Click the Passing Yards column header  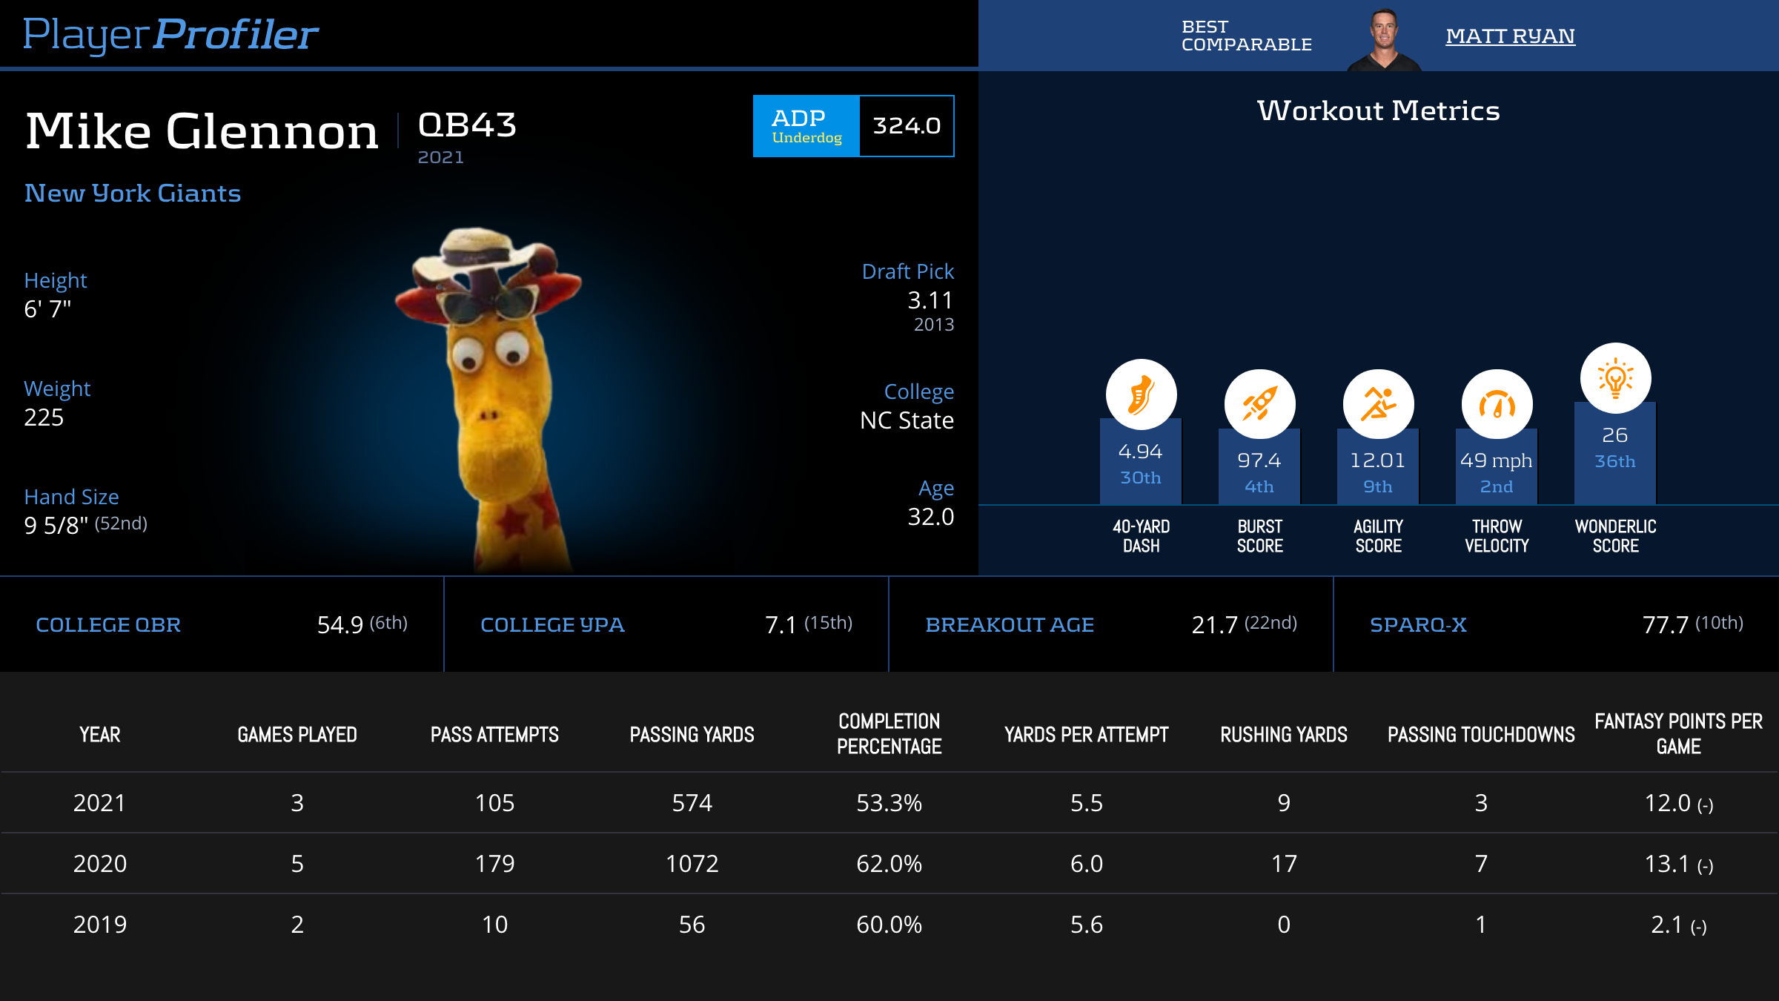tap(692, 735)
